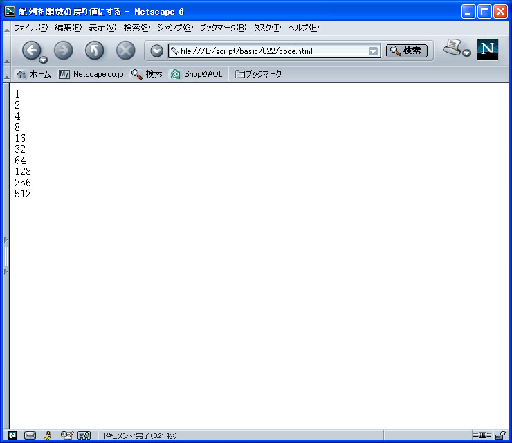This screenshot has width=512, height=443.
Task: Click the 検索 search button beside URL bar
Action: tap(407, 51)
